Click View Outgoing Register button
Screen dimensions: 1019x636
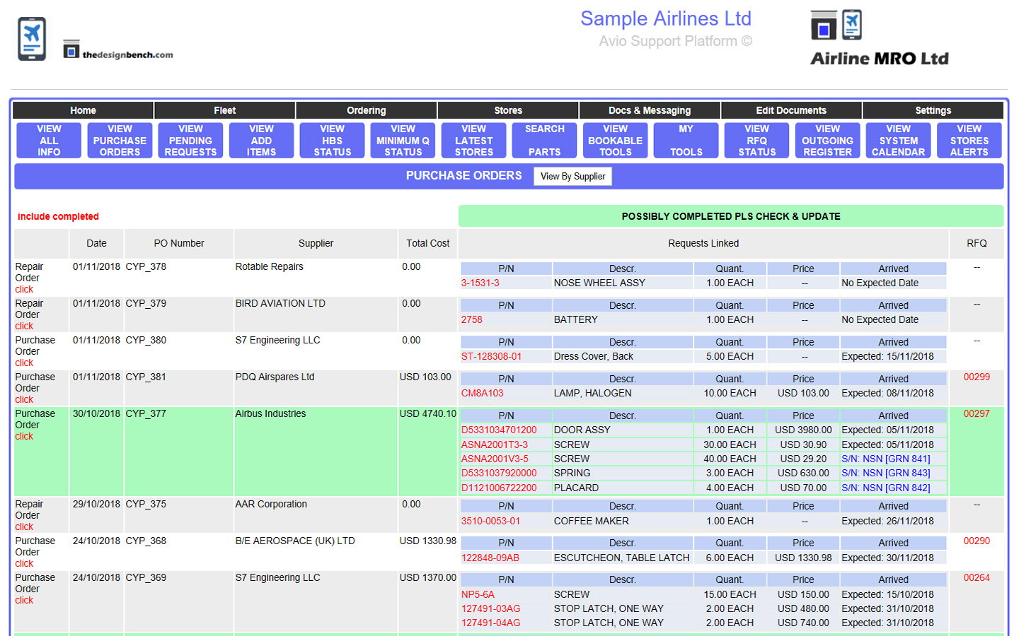[x=827, y=141]
